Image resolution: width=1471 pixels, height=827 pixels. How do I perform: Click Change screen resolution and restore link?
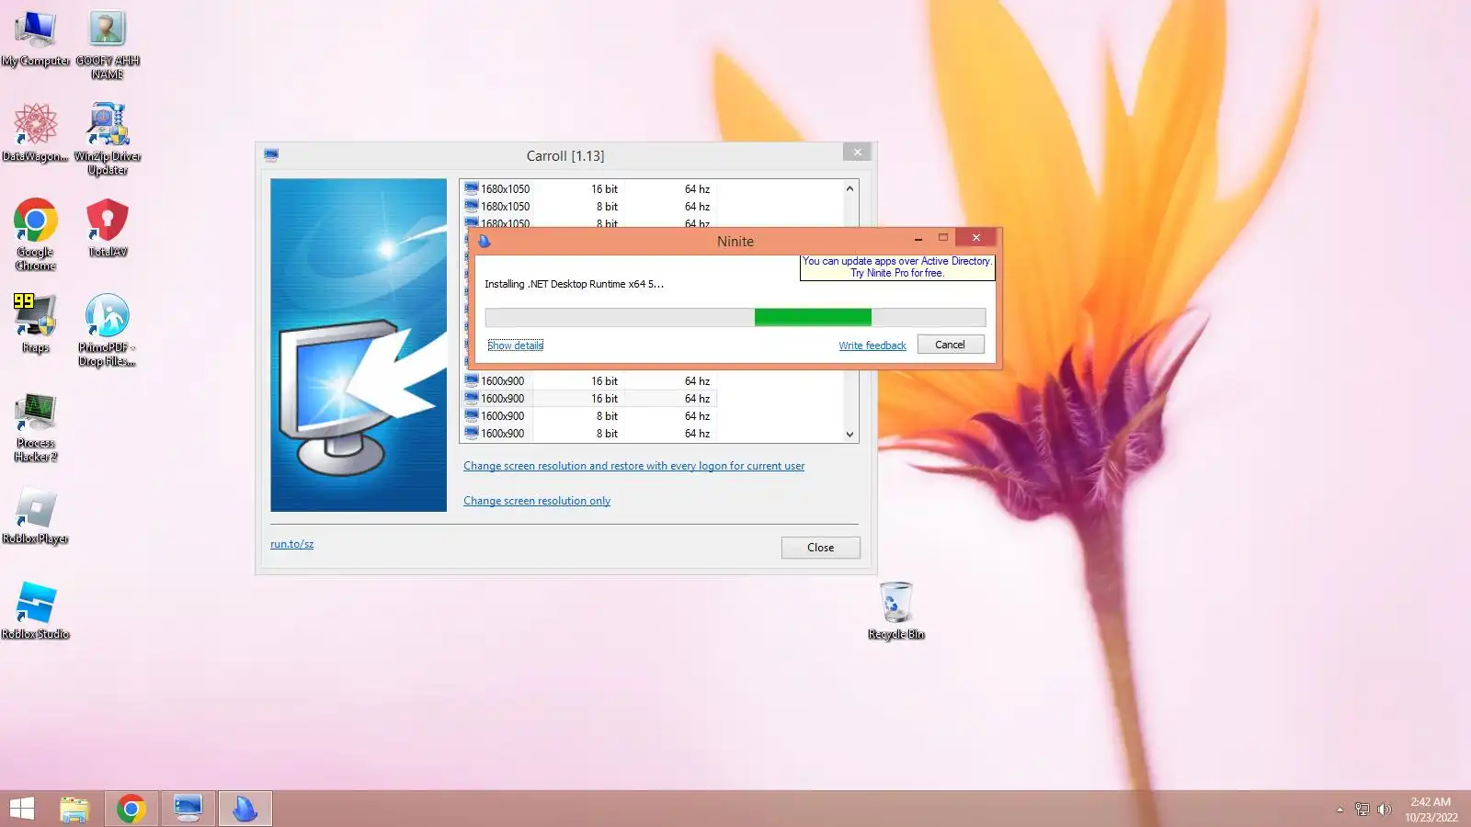[633, 466]
